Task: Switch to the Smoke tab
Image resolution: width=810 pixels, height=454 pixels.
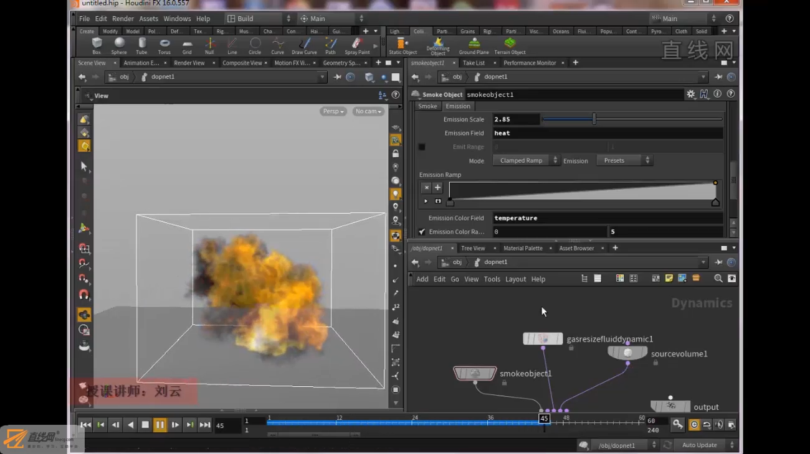Action: click(427, 106)
